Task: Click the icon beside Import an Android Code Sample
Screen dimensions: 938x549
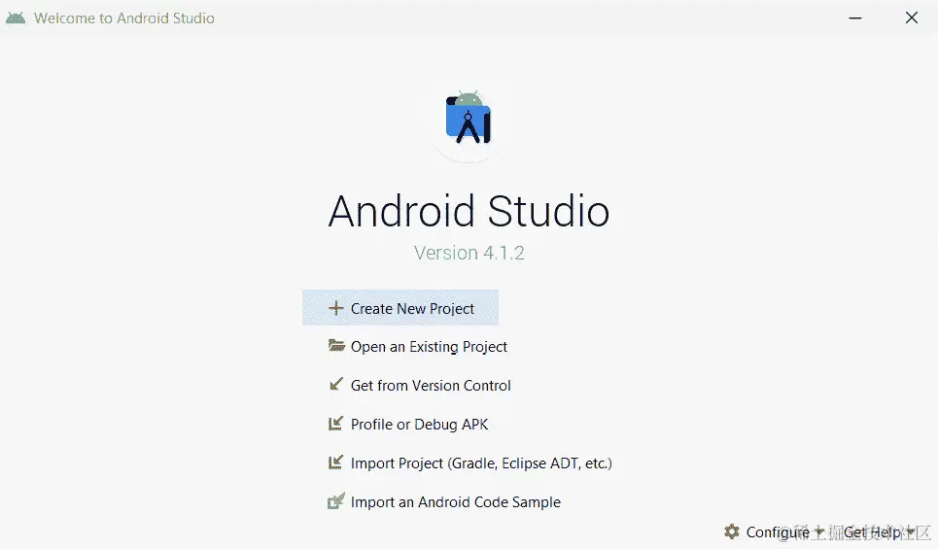Action: tap(336, 500)
